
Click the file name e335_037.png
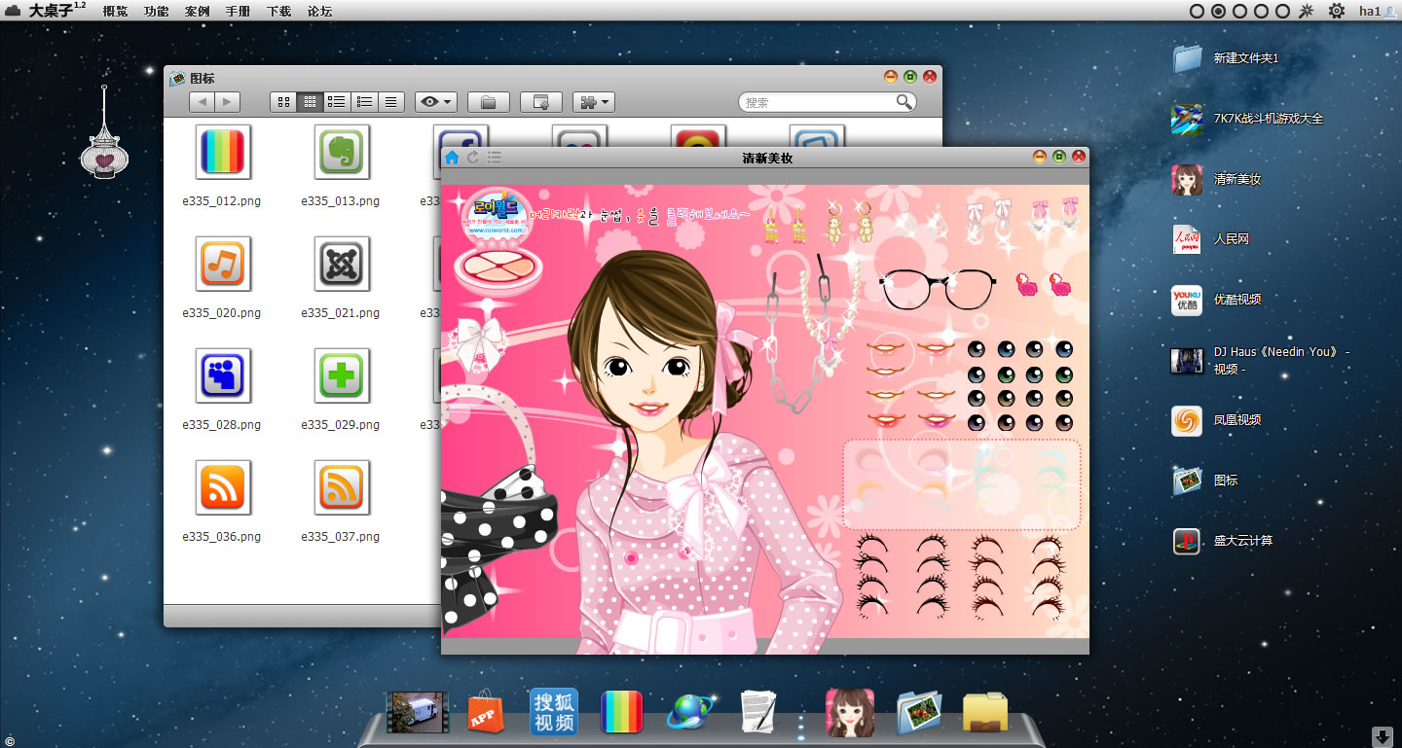340,537
